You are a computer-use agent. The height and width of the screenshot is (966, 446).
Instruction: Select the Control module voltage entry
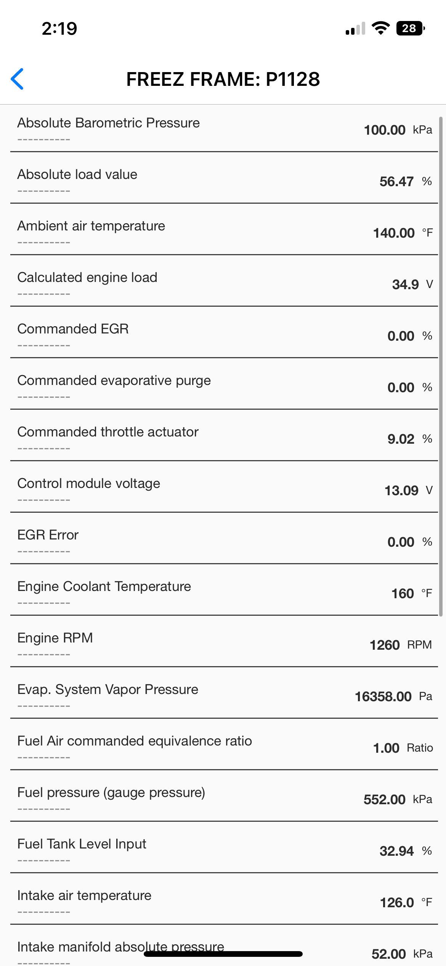click(x=223, y=489)
